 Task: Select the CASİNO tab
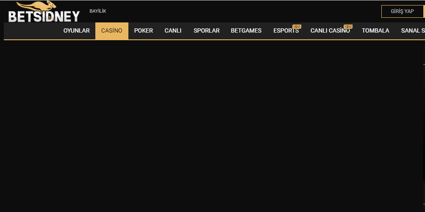pos(112,30)
